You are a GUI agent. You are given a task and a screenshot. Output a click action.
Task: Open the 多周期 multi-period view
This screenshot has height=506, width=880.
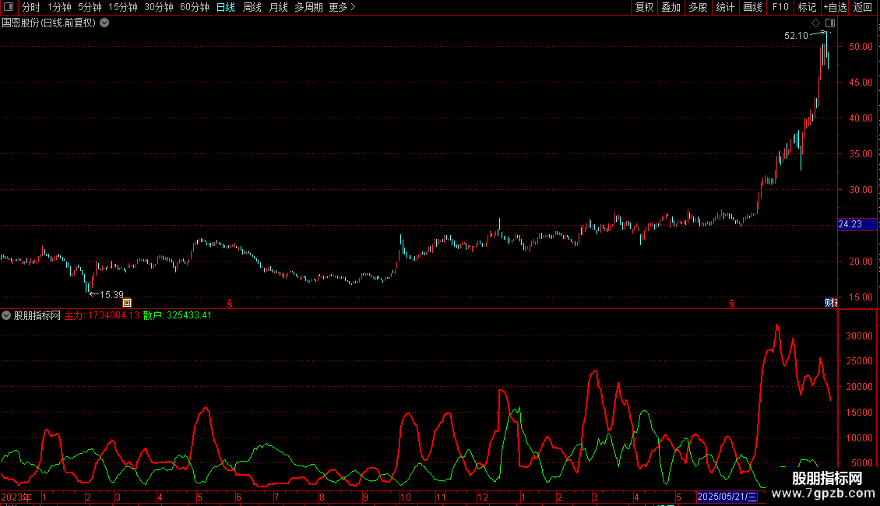pos(308,7)
